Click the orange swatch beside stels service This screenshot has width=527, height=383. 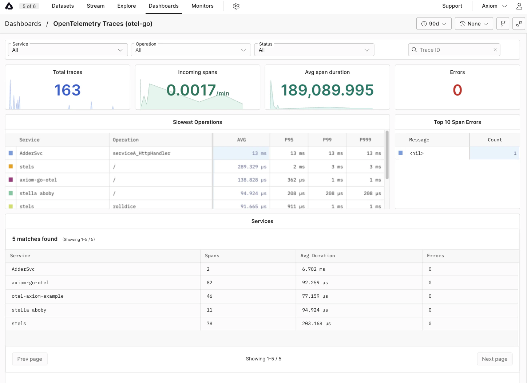[x=11, y=166]
